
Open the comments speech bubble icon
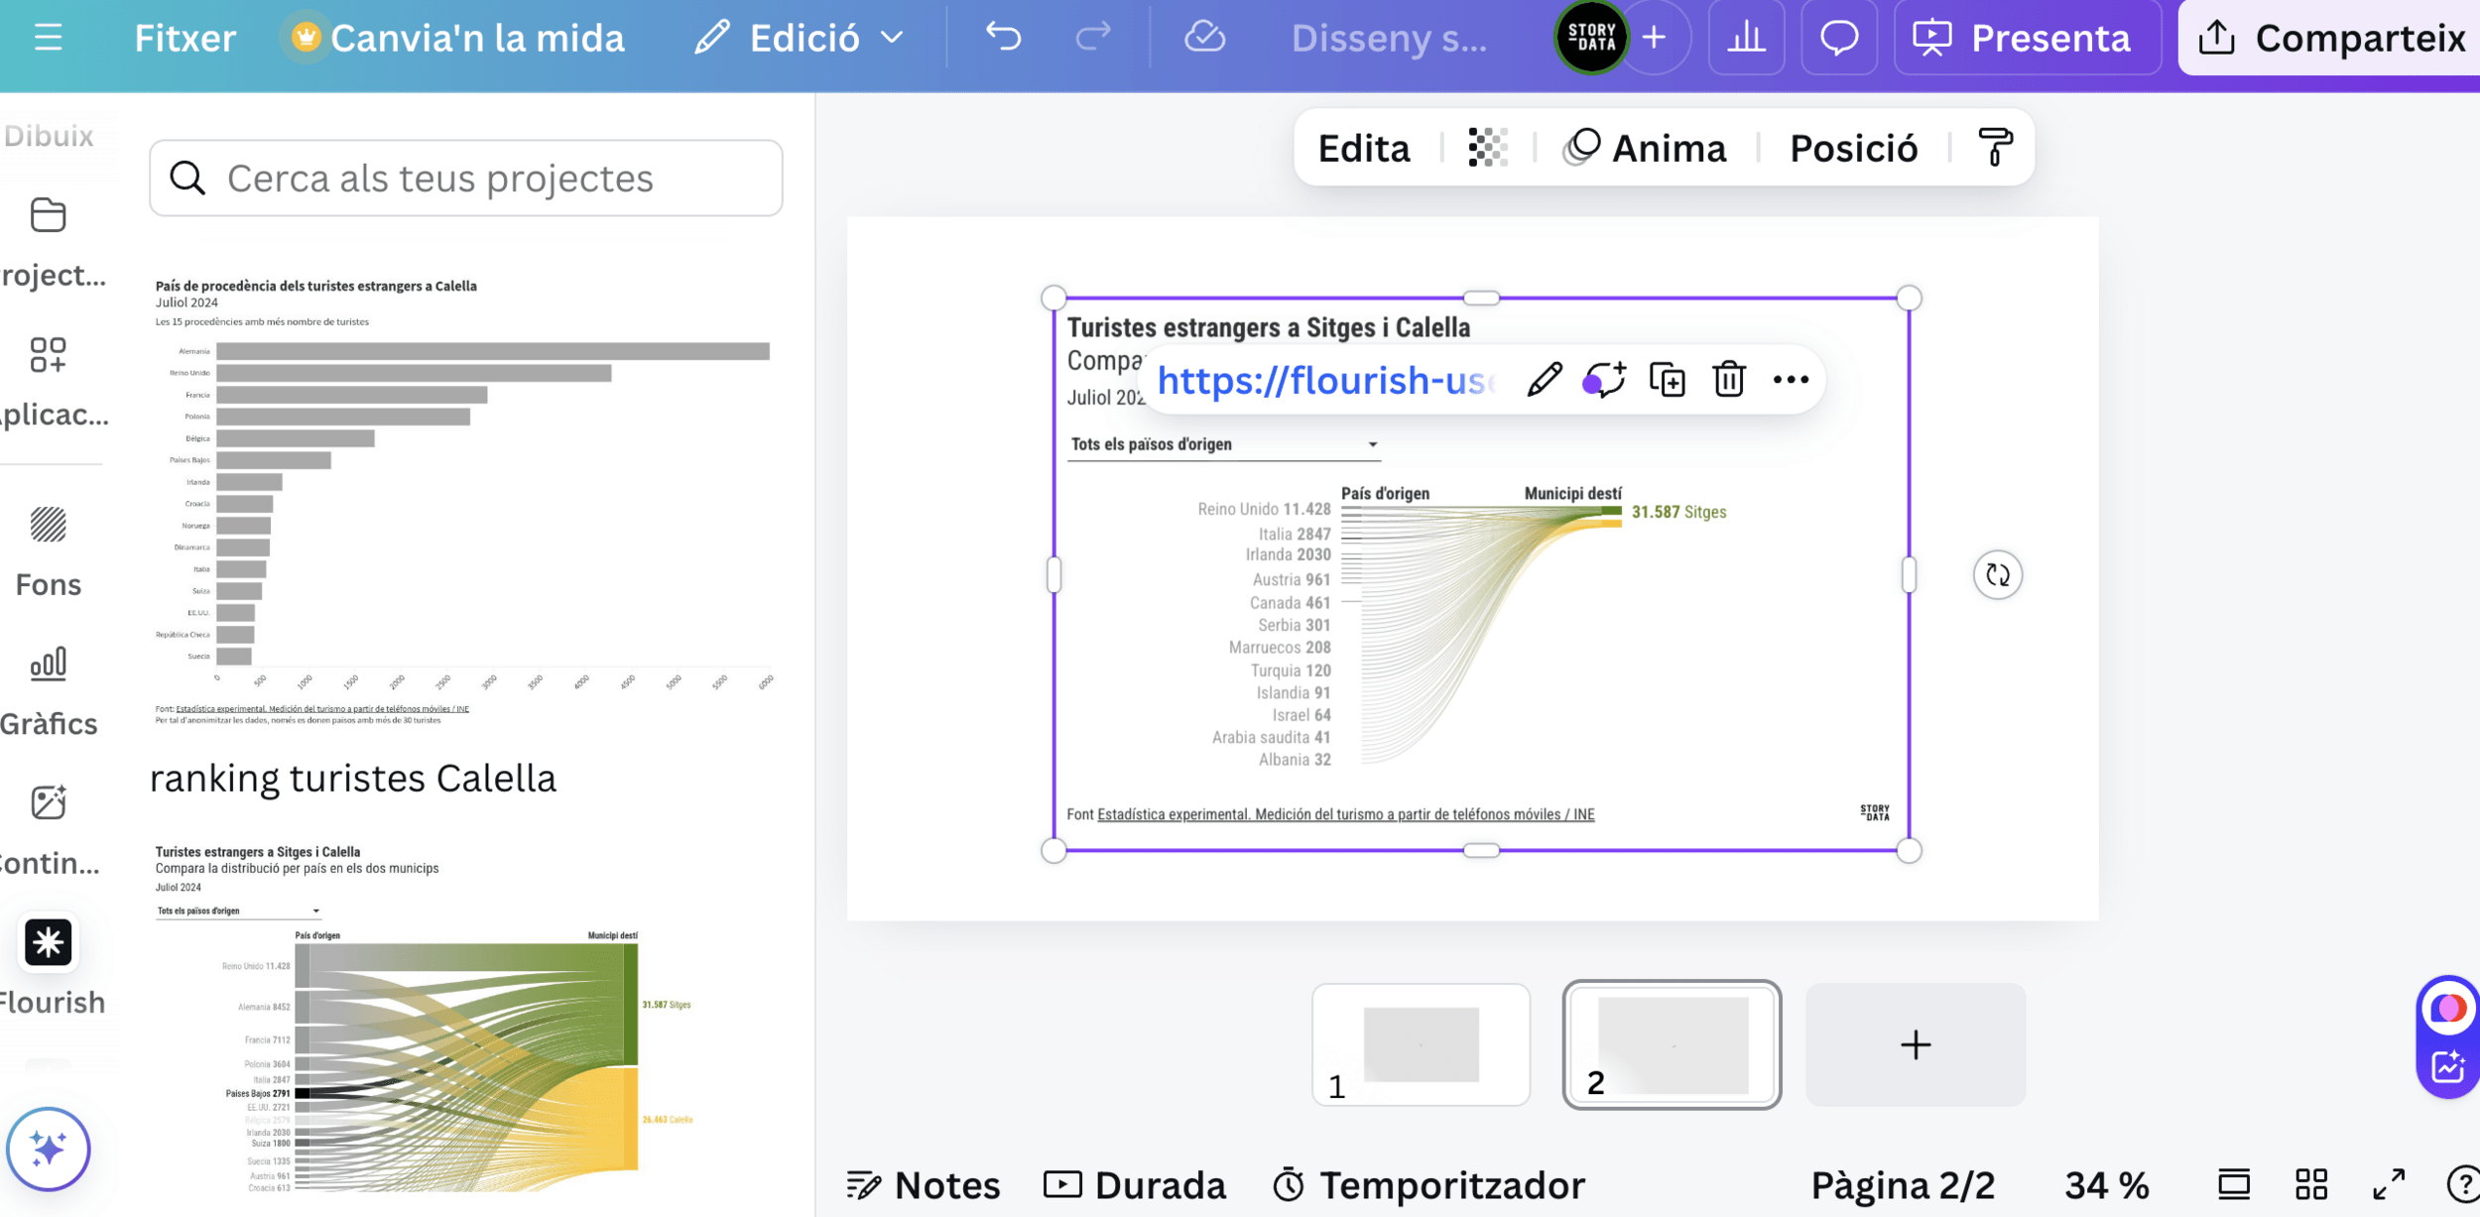(x=1838, y=38)
